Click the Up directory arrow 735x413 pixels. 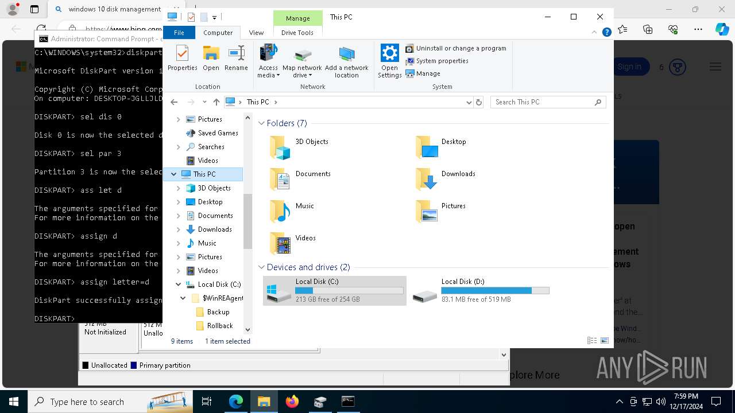[216, 102]
